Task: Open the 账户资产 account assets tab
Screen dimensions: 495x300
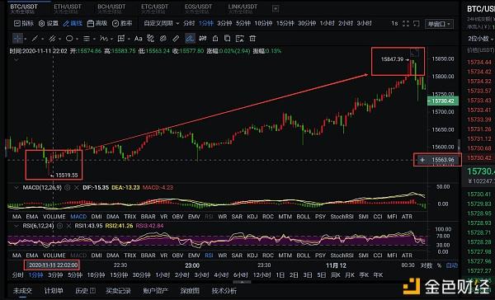Action: [x=156, y=291]
